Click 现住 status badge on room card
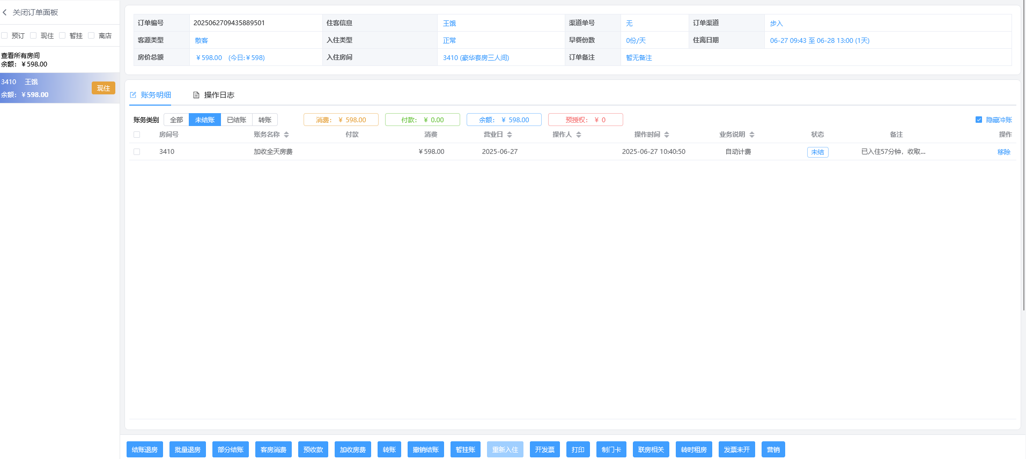 pyautogui.click(x=104, y=88)
